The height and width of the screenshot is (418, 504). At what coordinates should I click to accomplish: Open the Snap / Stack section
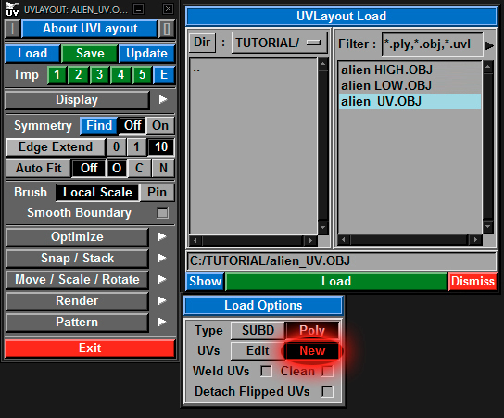77,259
